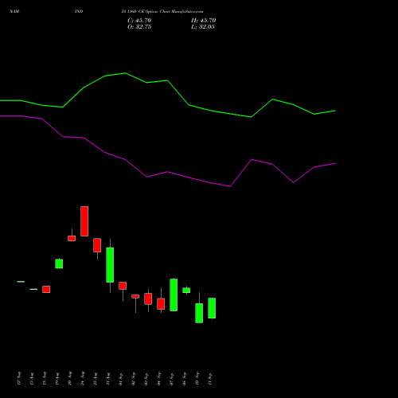Click the highest peak of the green line
The width and height of the screenshot is (398, 398).
click(125, 73)
